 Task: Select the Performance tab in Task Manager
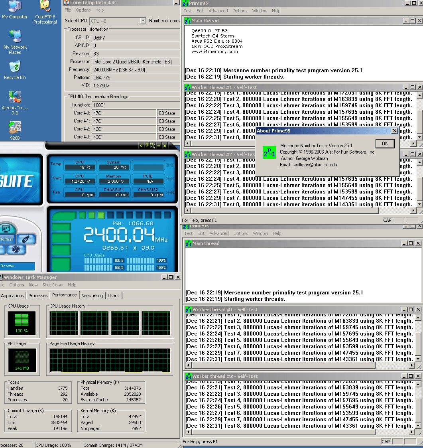(x=64, y=295)
